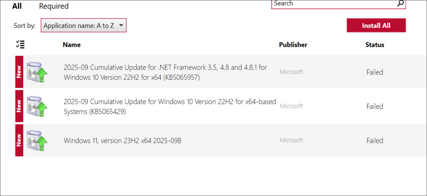Click the Name column header

(x=72, y=45)
